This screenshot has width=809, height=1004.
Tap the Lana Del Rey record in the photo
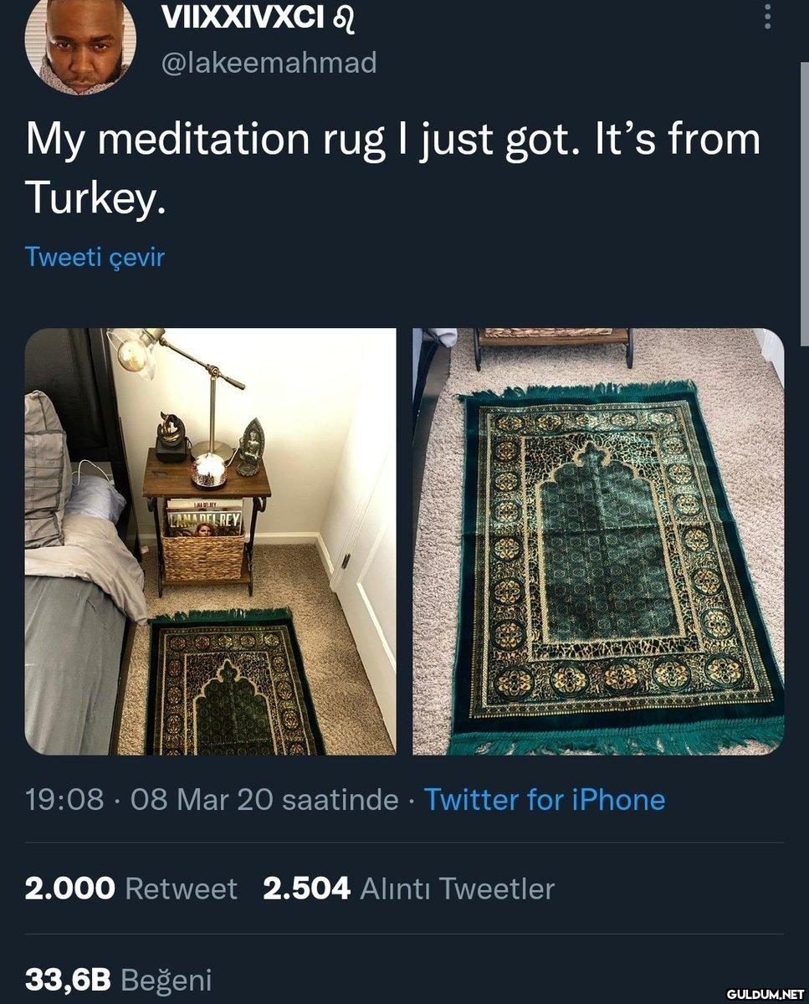205,519
